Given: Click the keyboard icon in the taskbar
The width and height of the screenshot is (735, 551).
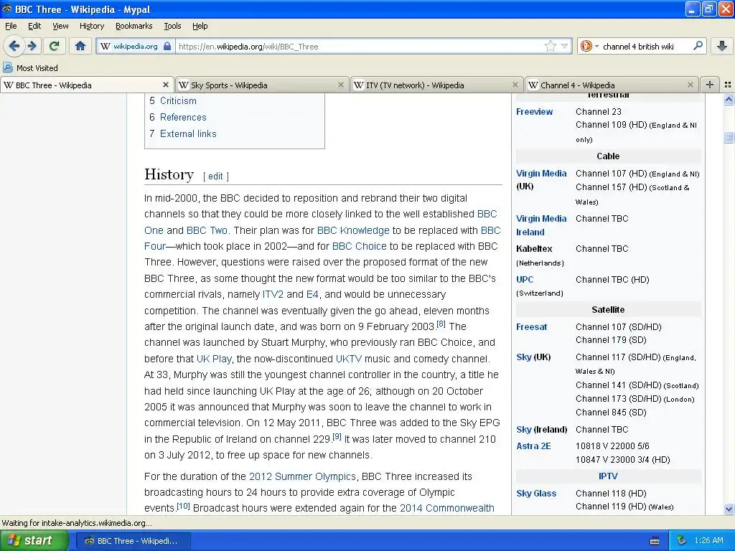Looking at the screenshot, I should click(655, 541).
